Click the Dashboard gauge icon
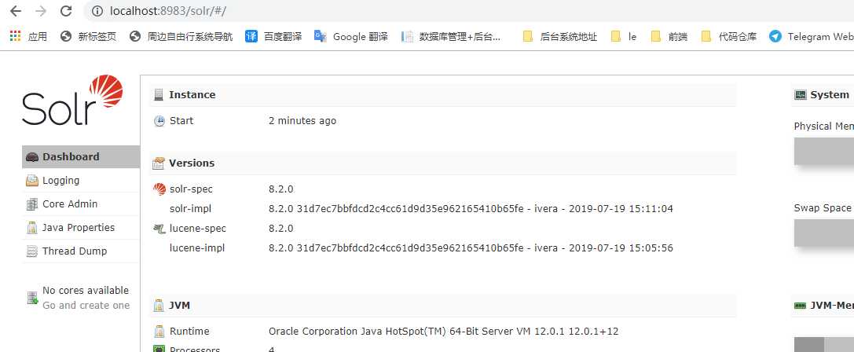 tap(32, 157)
